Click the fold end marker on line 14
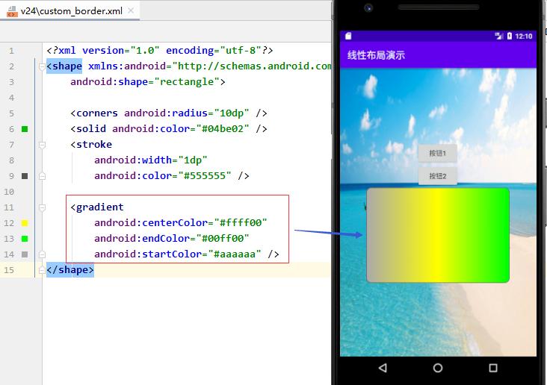Viewport: 547px width, 385px height. 42,254
